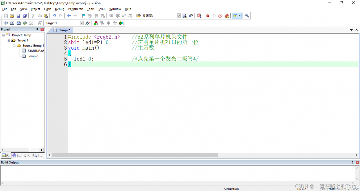Save the current file

tap(18, 16)
